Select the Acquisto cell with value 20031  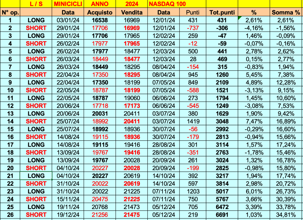(x=100, y=114)
